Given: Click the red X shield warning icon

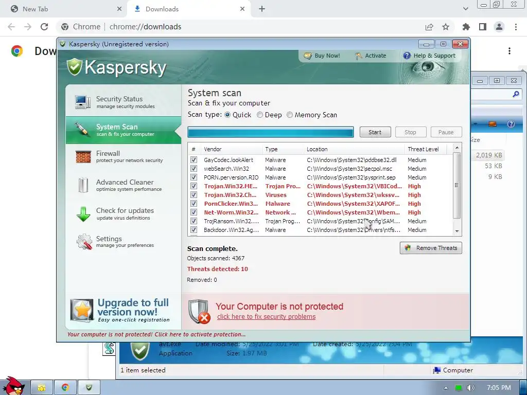Looking at the screenshot, I should point(199,311).
